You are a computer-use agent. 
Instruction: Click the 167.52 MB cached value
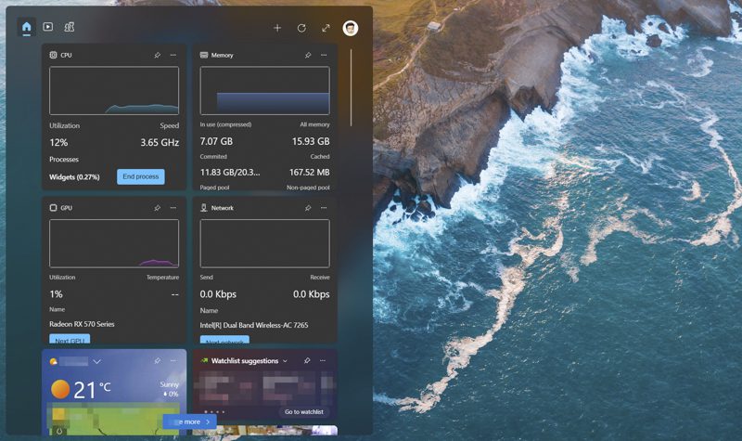[x=310, y=172]
